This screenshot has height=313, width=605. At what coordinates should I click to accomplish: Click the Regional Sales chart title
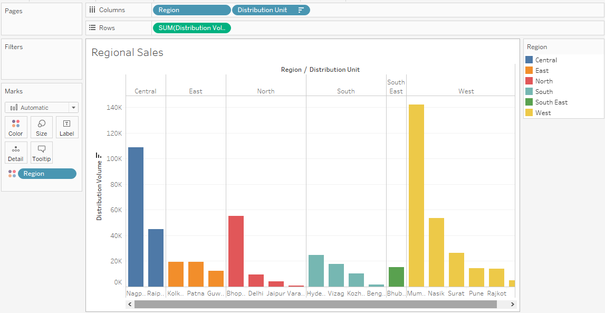tap(127, 52)
